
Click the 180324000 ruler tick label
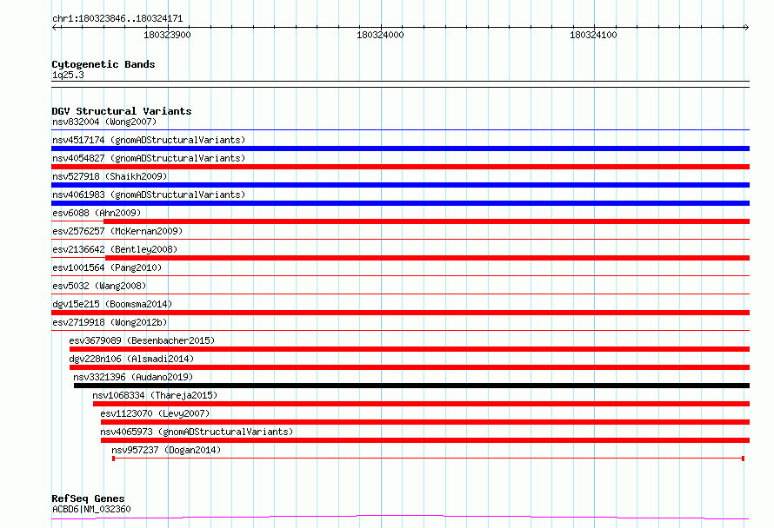[380, 35]
